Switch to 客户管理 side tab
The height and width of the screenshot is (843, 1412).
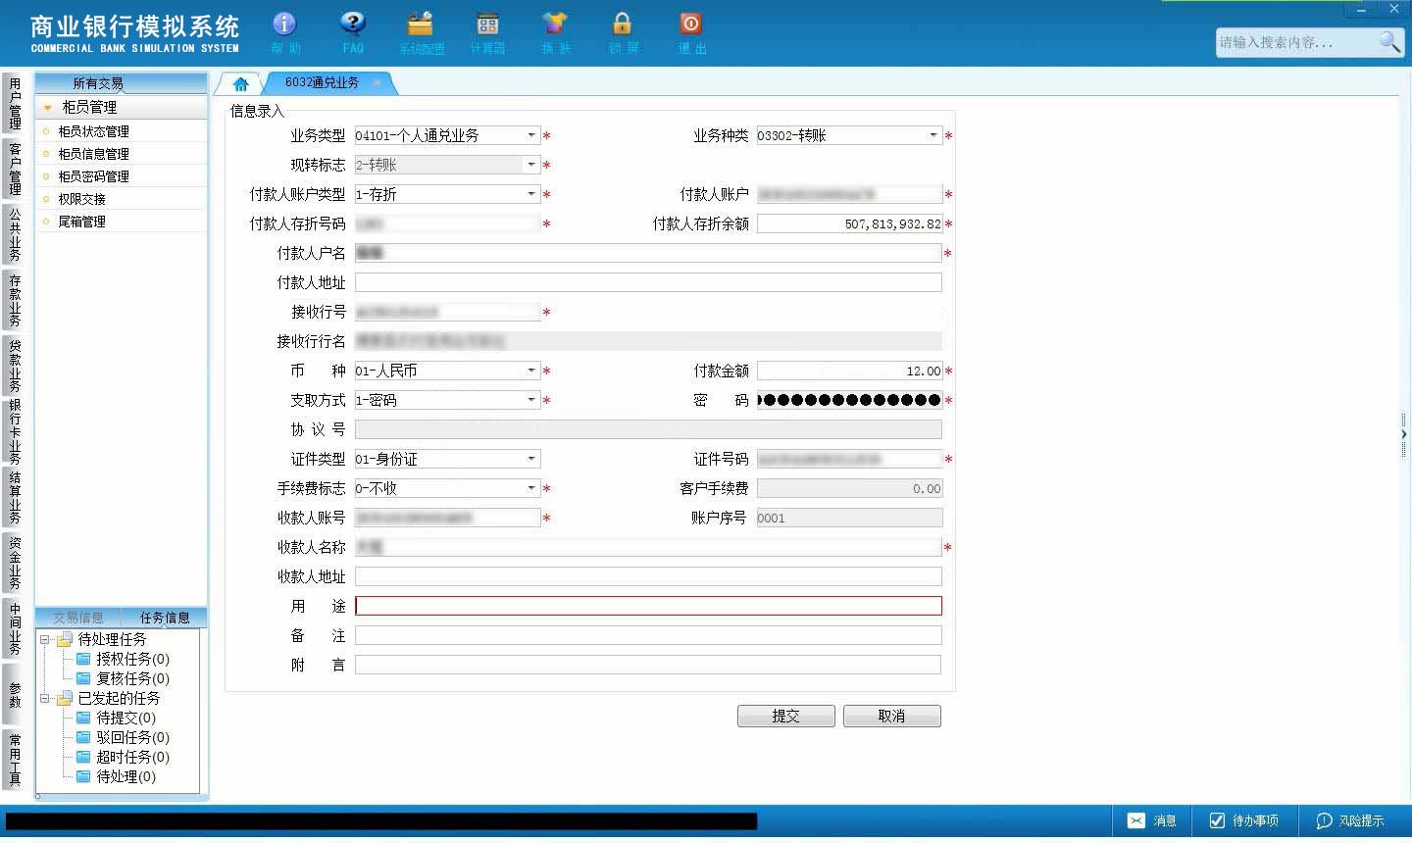[x=15, y=170]
